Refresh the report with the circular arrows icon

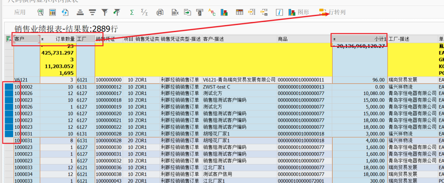point(66,12)
